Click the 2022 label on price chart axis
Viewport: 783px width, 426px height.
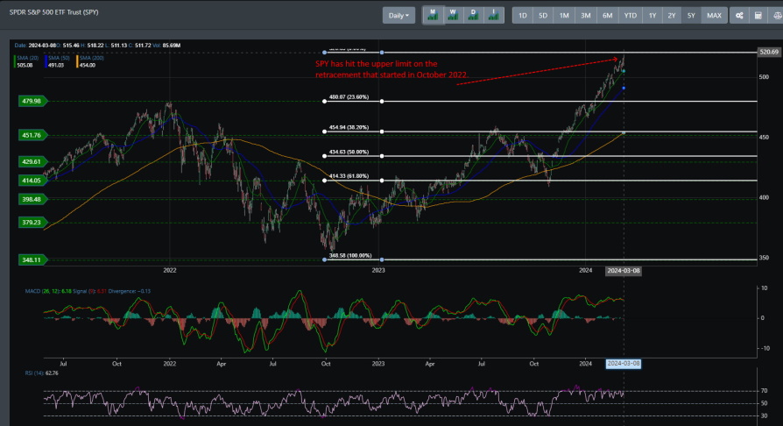170,271
